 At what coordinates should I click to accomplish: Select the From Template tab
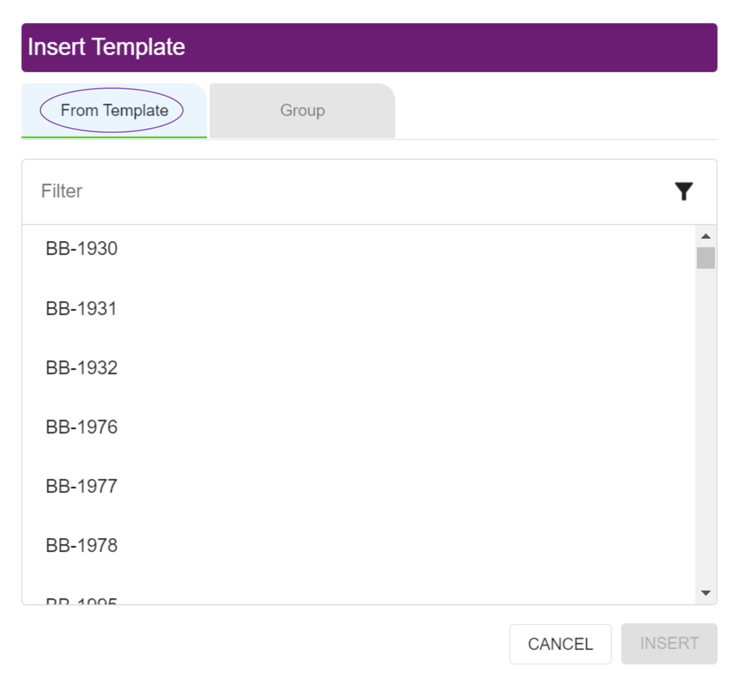[114, 111]
